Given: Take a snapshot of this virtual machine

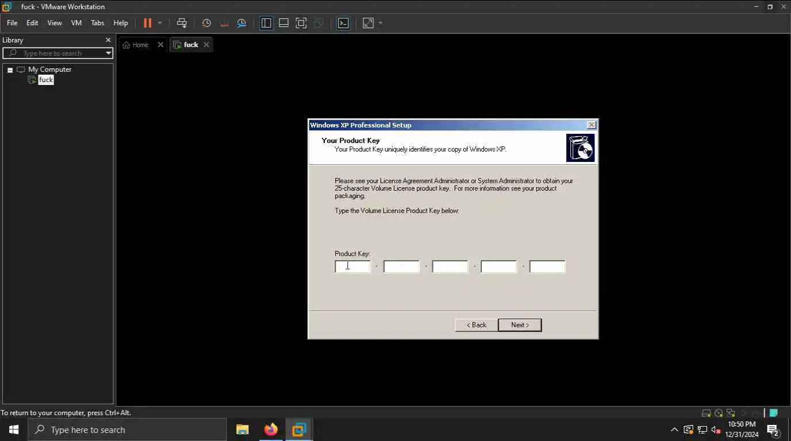Looking at the screenshot, I should click(206, 23).
